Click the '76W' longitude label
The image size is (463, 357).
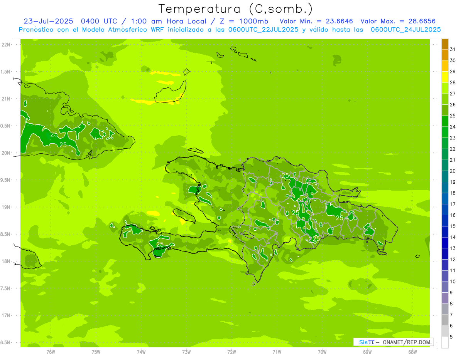pos(51,352)
